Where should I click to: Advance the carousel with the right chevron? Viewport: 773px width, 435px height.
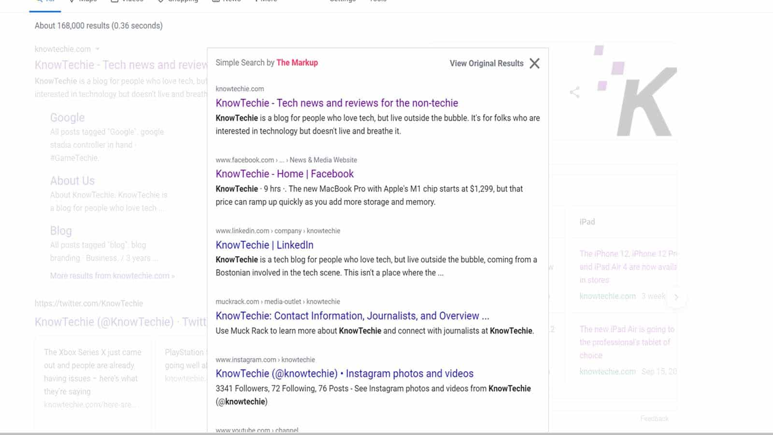coord(676,297)
